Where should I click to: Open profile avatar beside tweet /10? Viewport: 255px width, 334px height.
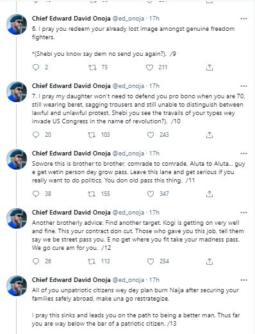click(17, 92)
